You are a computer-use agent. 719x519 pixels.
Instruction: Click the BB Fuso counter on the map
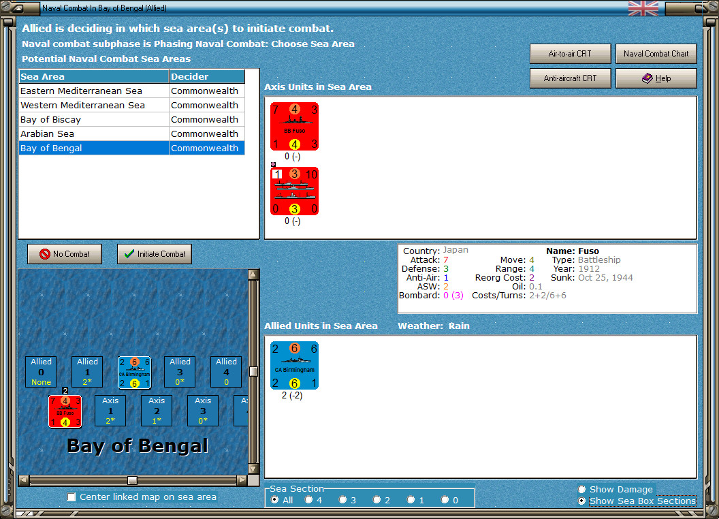point(65,411)
